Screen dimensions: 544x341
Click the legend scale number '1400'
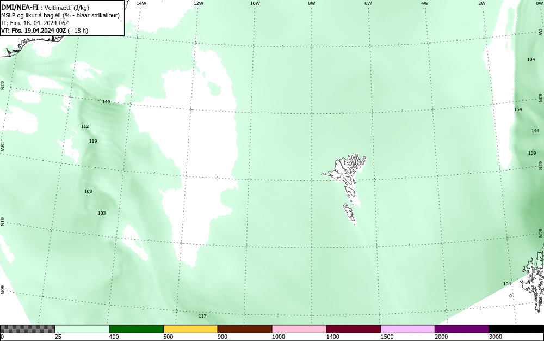pos(333,337)
